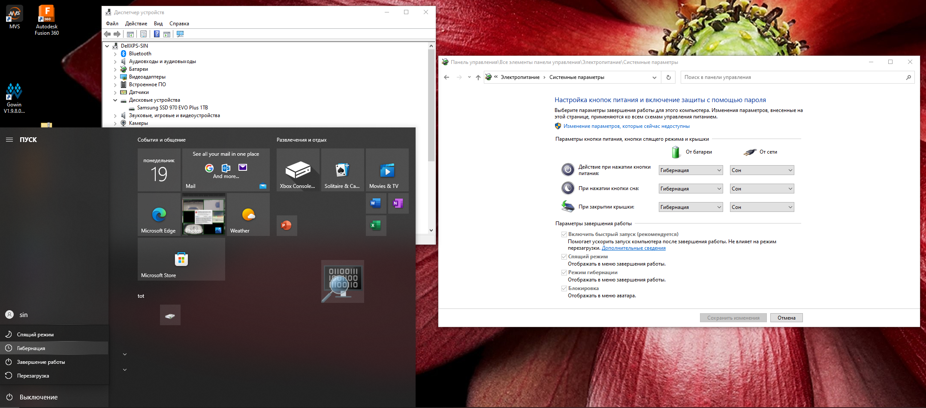Open Autodesk Fusion 360 desktop shortcut
The width and height of the screenshot is (926, 408).
pyautogui.click(x=46, y=20)
